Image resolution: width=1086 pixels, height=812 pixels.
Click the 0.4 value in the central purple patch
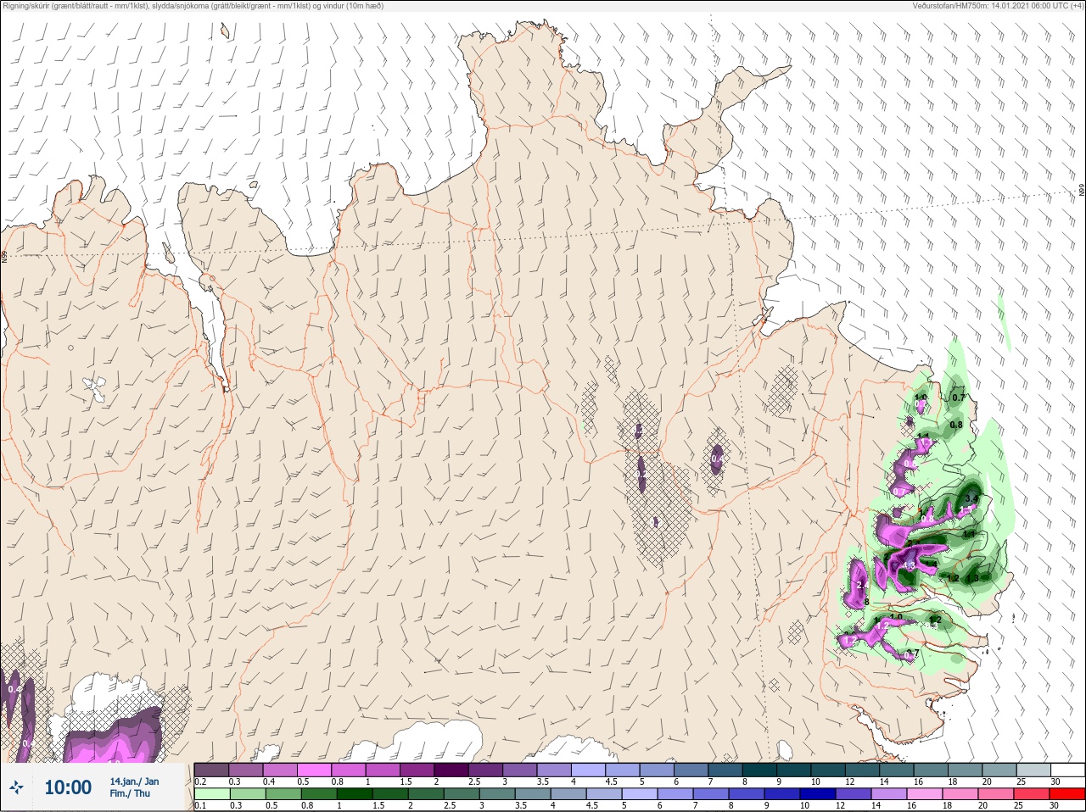coord(717,459)
